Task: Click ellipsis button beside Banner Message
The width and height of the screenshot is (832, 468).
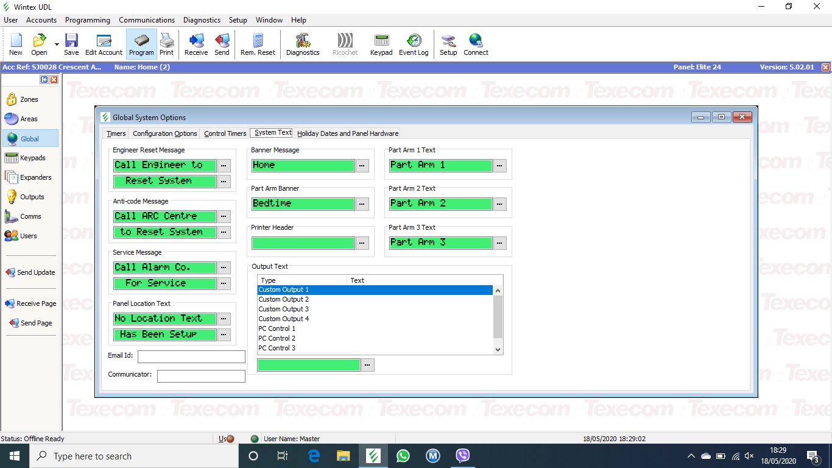Action: [x=362, y=166]
